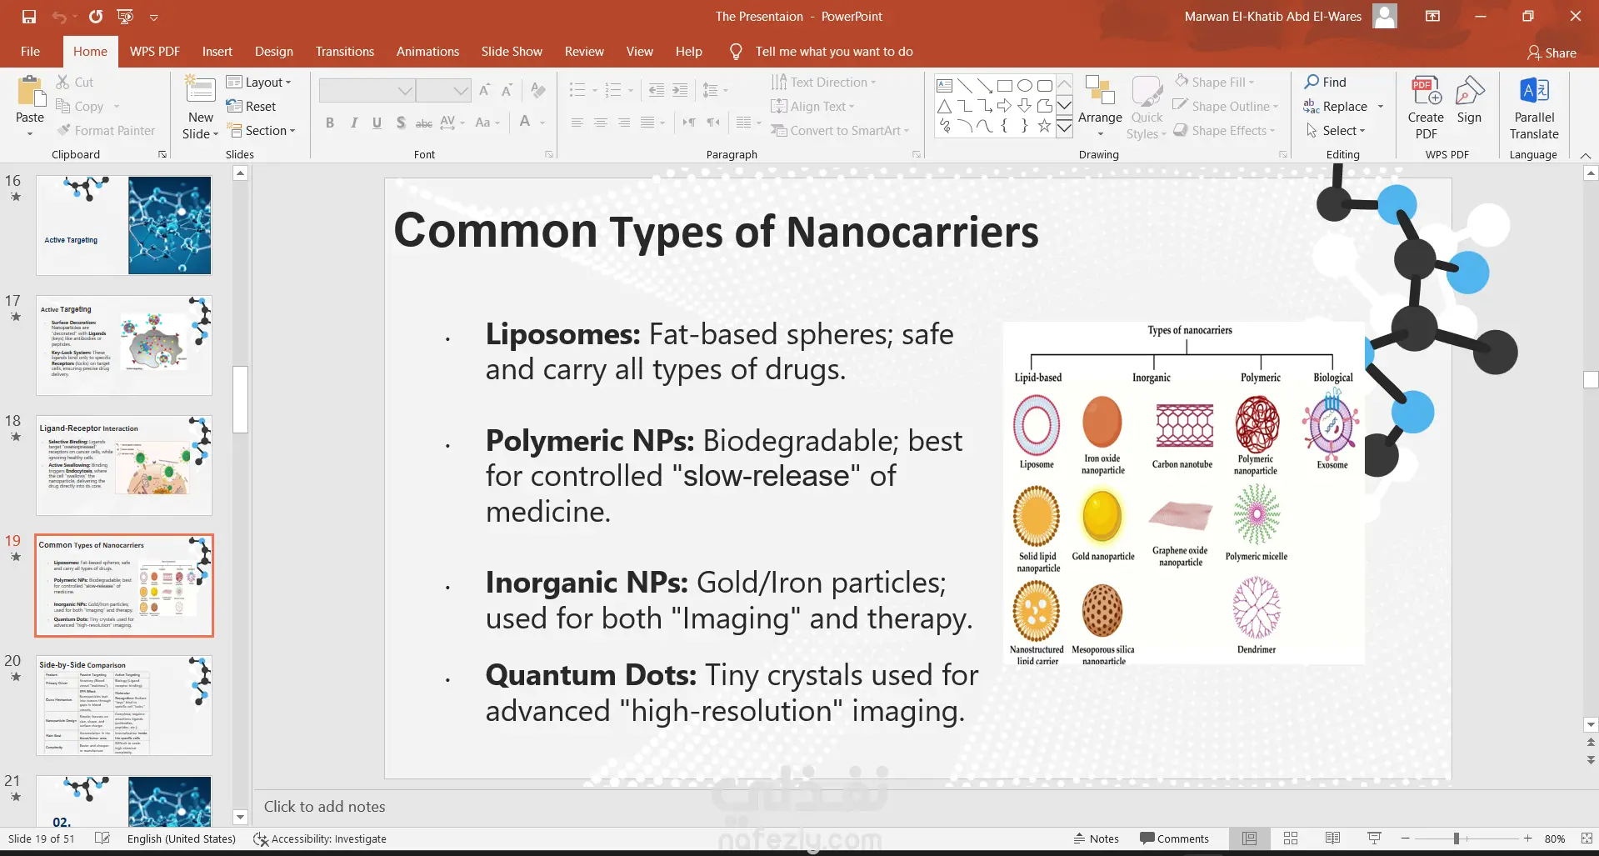Decrease the list indent level

pos(657,90)
